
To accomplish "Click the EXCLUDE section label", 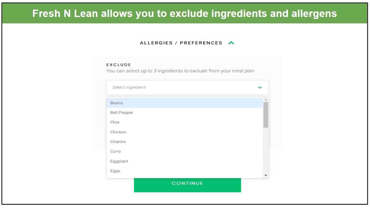I will coord(118,65).
